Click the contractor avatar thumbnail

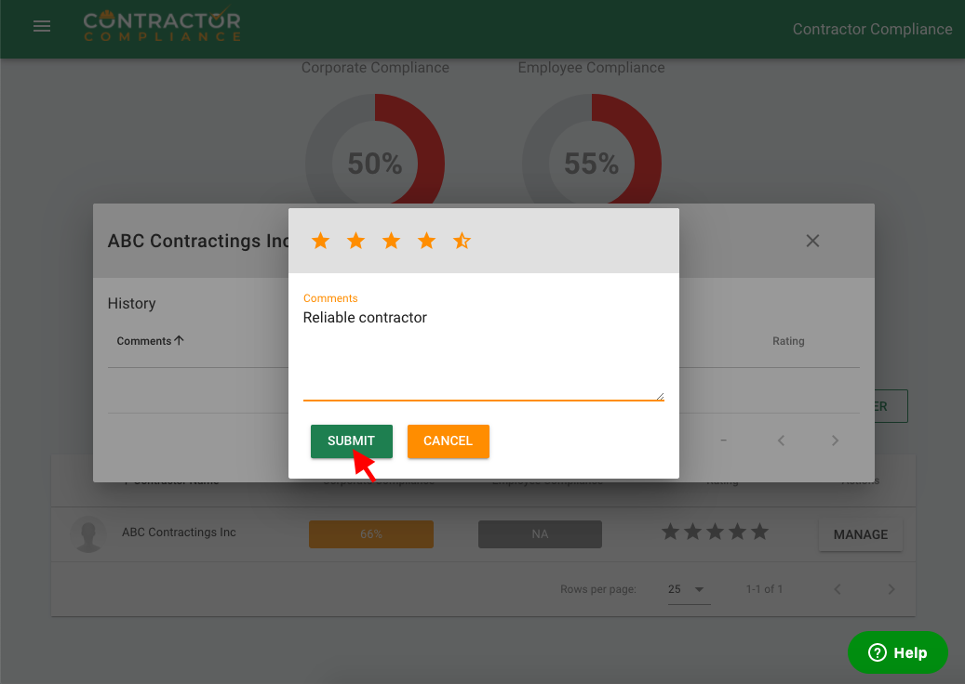pos(88,534)
